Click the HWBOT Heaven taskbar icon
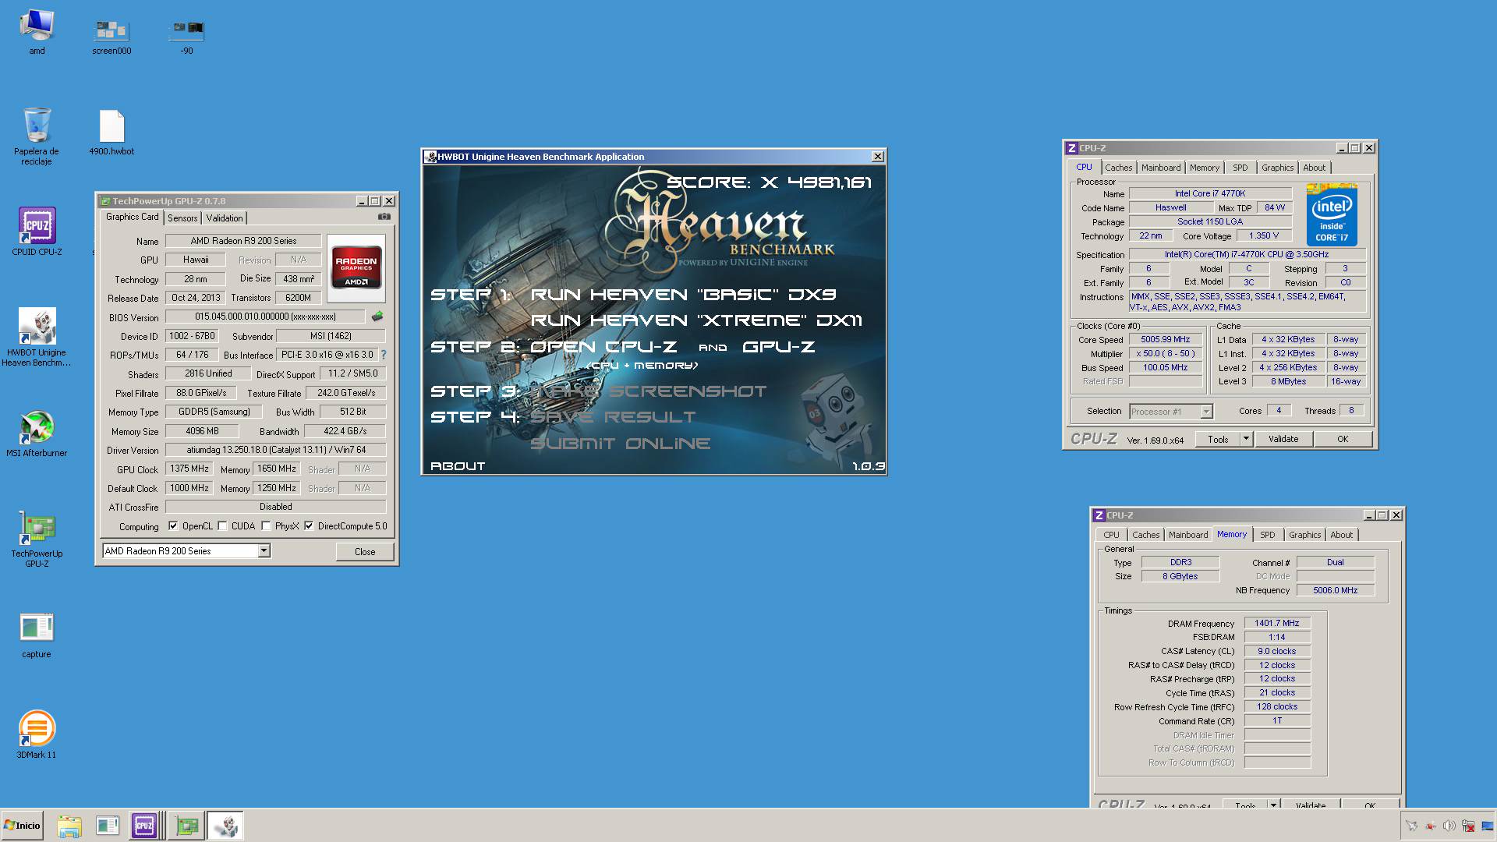Screen dimensions: 1497x842 (x=225, y=826)
